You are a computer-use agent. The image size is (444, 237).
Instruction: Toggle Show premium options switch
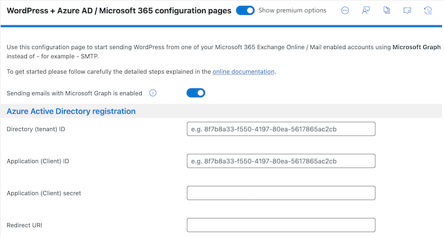tap(246, 10)
